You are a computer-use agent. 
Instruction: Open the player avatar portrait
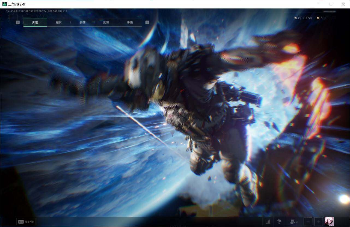coord(329,222)
